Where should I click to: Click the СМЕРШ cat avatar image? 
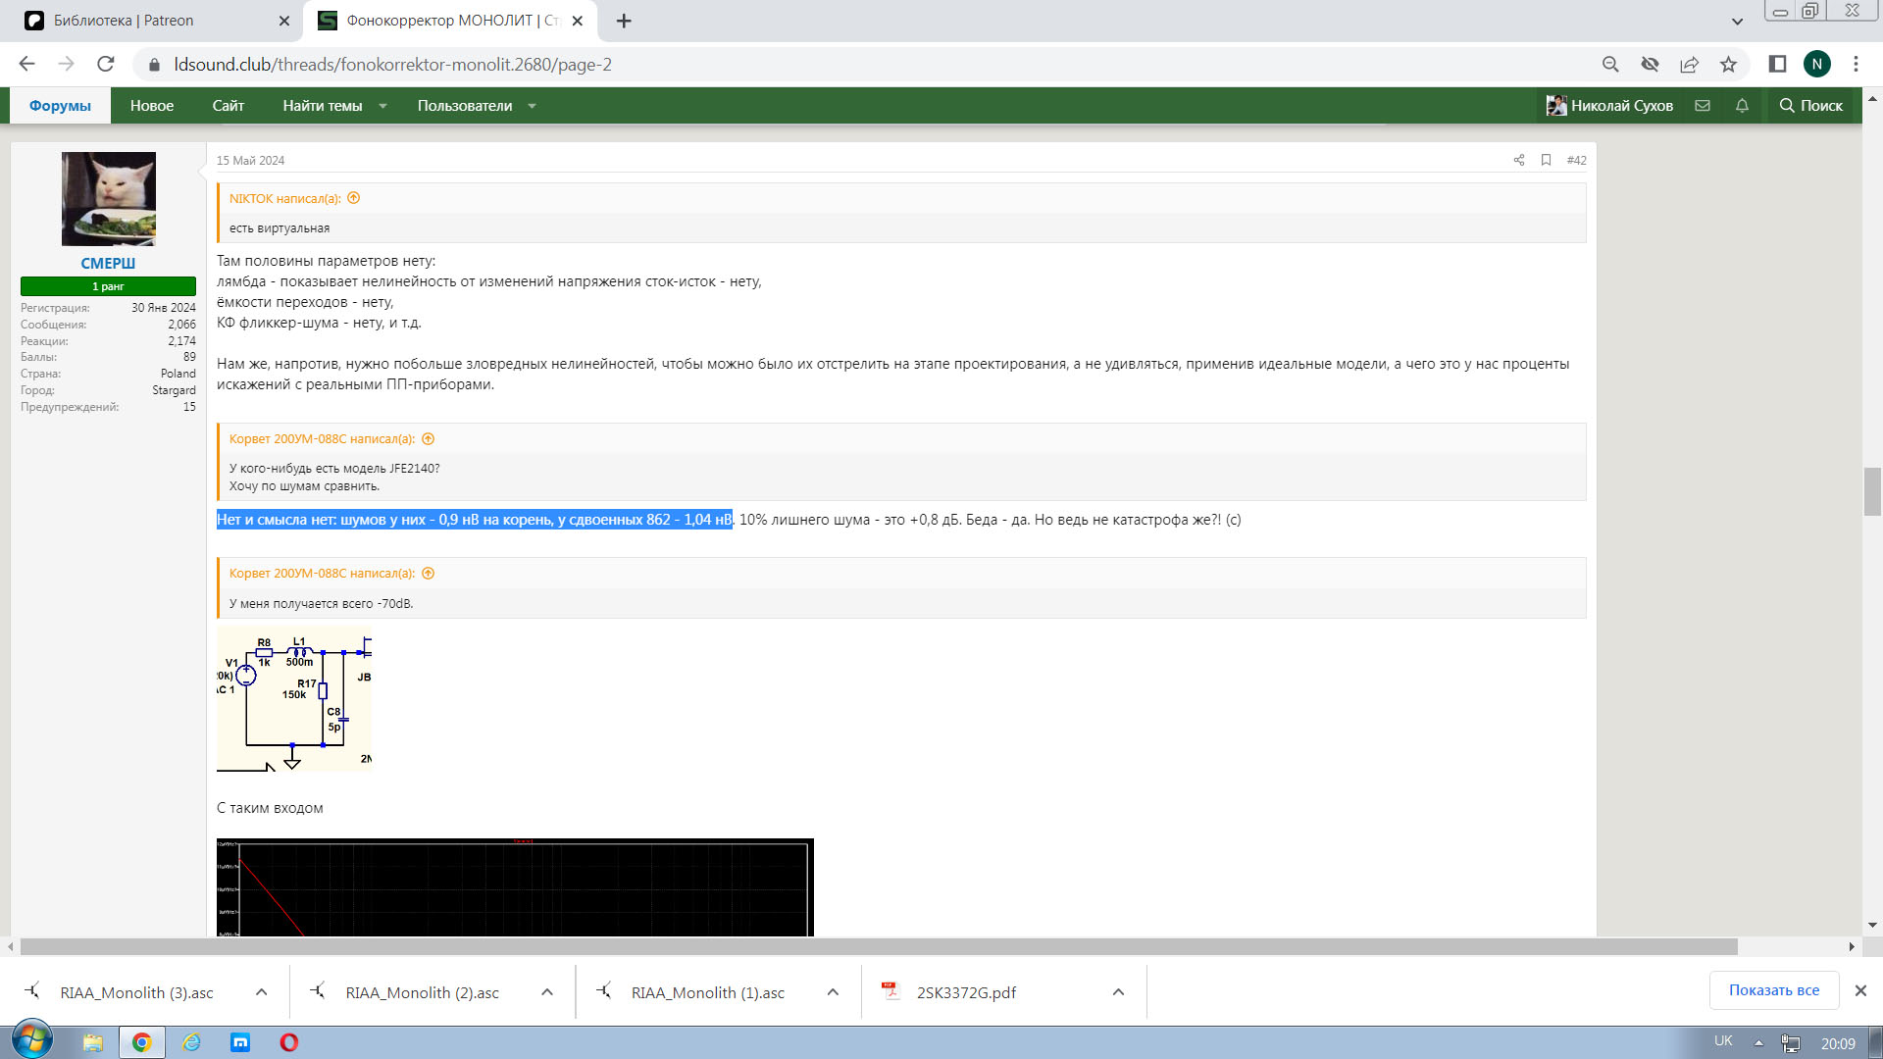[x=108, y=199]
